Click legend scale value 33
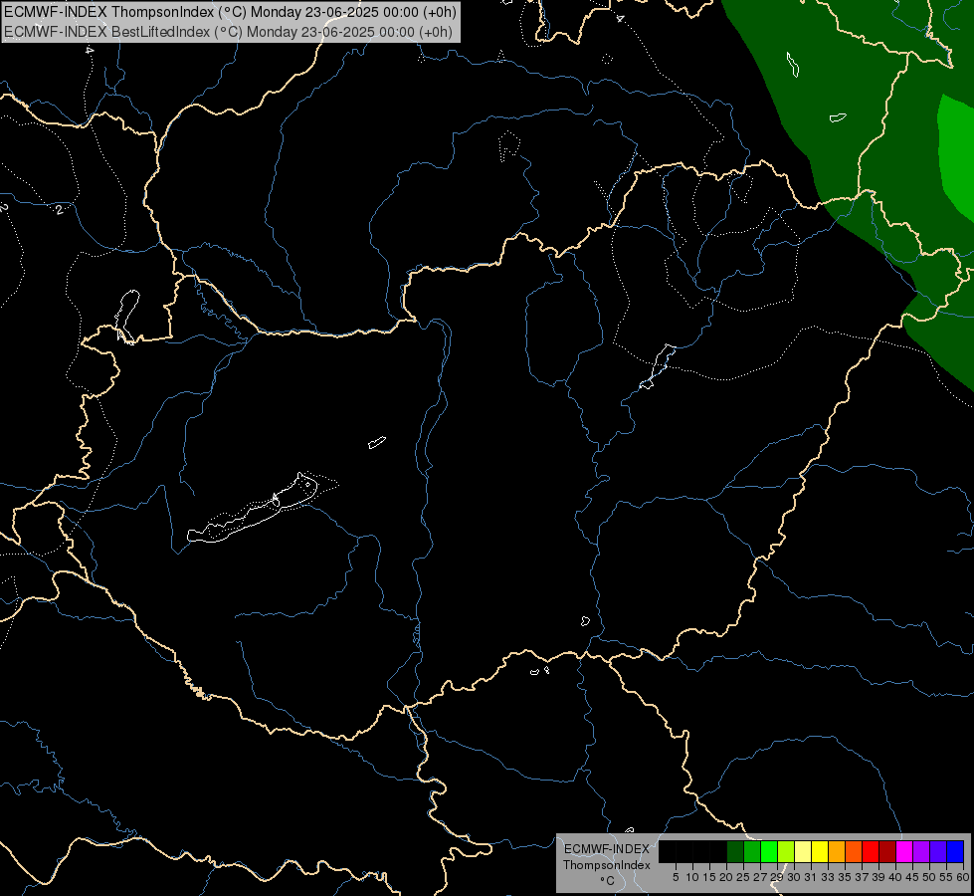The height and width of the screenshot is (896, 974). click(x=828, y=877)
